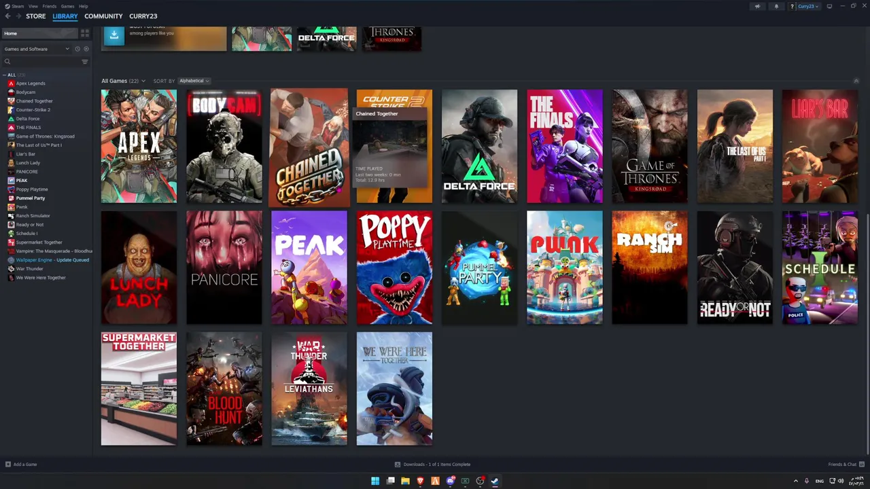The image size is (870, 489).
Task: Open the We Were Here Together cover
Action: [x=394, y=388]
